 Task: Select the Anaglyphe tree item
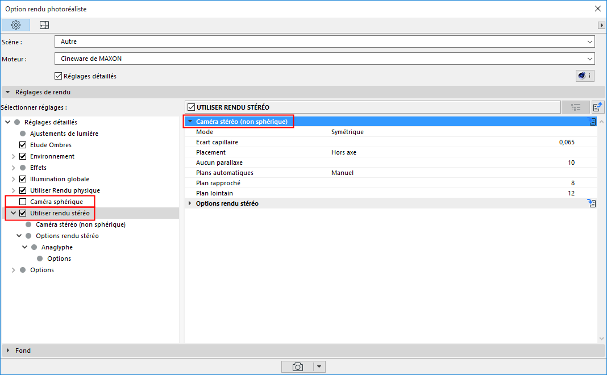click(x=57, y=247)
